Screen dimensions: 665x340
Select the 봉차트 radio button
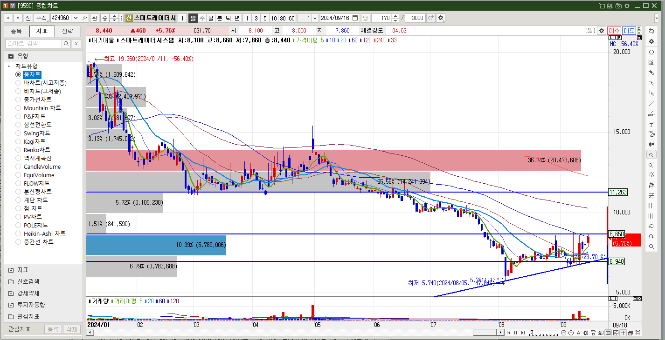pos(18,74)
